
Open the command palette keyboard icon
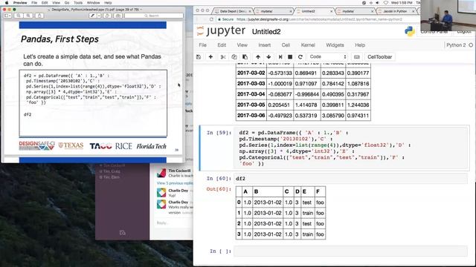(x=357, y=57)
